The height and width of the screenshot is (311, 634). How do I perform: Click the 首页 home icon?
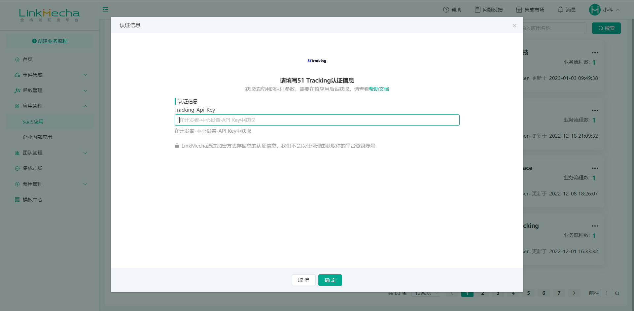(x=17, y=59)
